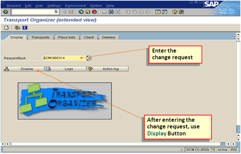Open the Environment menu

pyautogui.click(x=76, y=5)
